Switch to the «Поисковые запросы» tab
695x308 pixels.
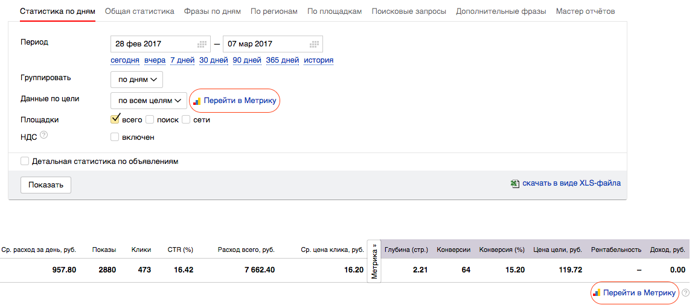[409, 11]
